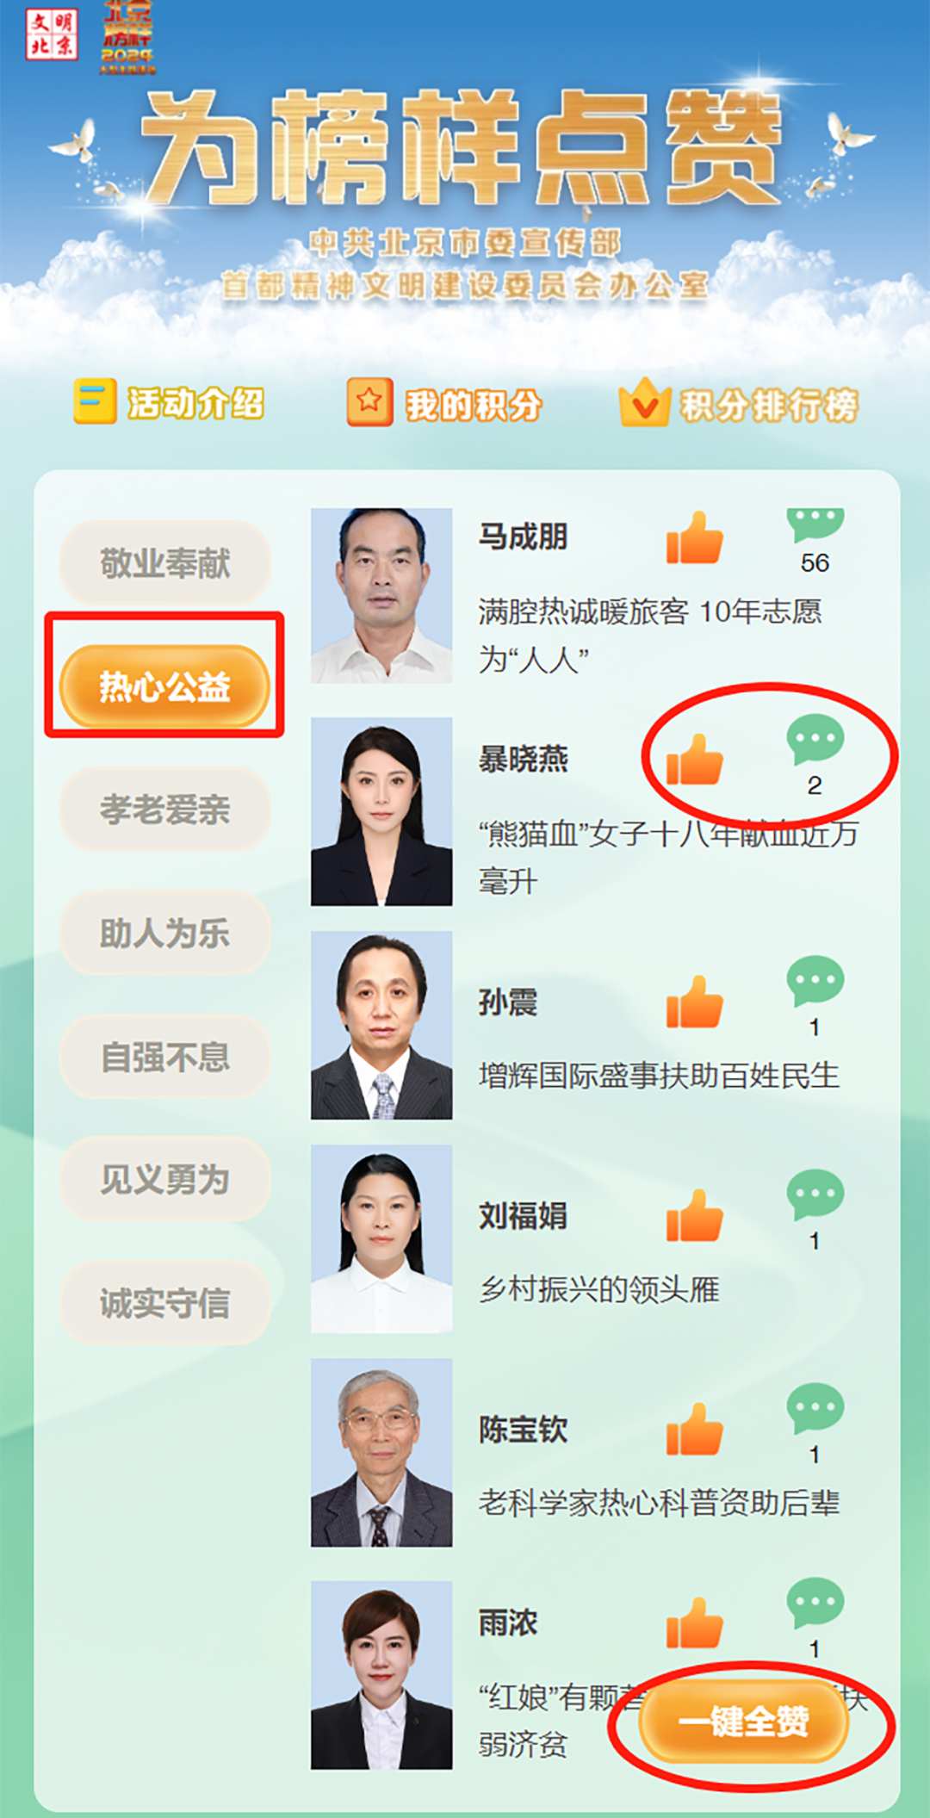Viewport: 930px width, 1818px height.
Task: Open 积分排行榜 leaderboard
Action: [738, 404]
